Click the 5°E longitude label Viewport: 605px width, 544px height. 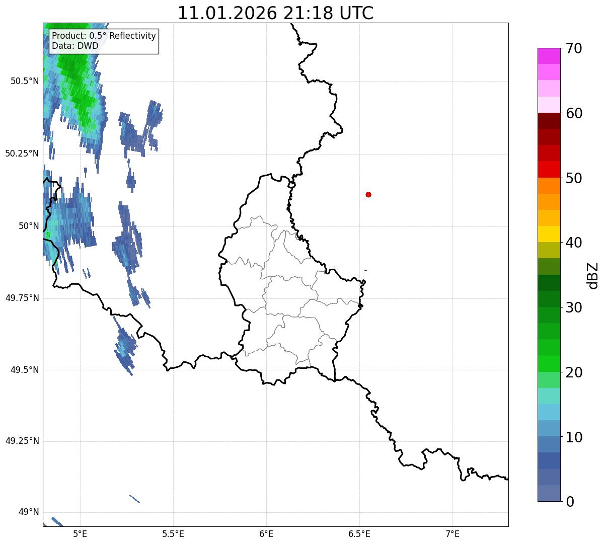click(80, 534)
